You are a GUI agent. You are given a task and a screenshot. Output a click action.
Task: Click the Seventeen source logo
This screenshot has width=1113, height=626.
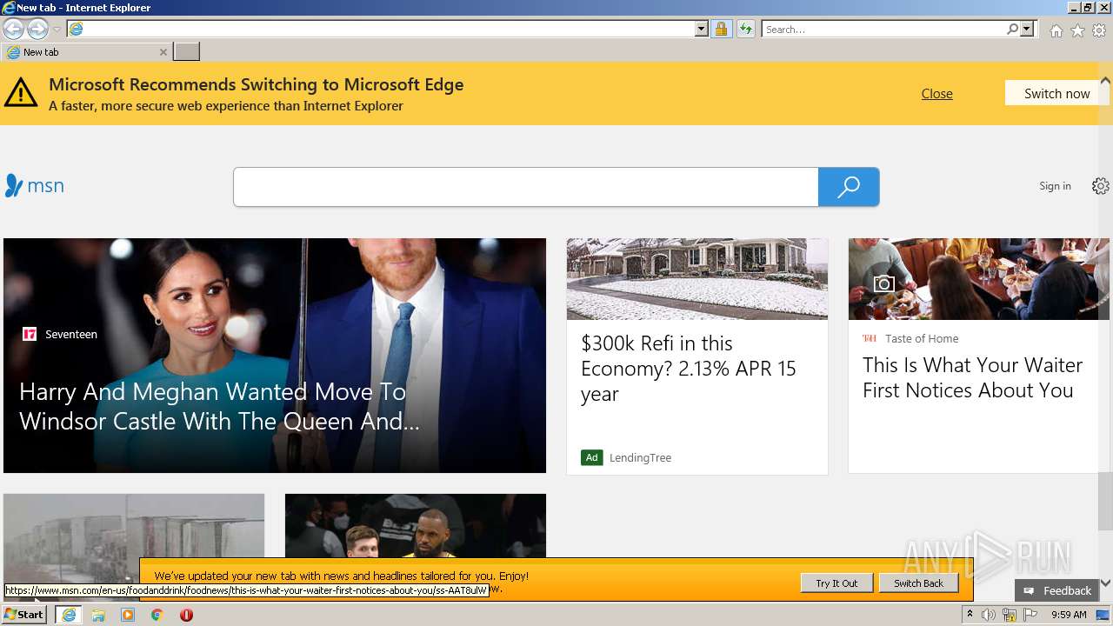pos(30,334)
